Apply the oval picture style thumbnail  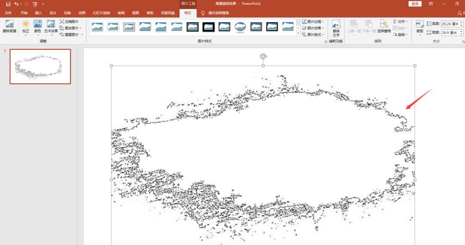[x=240, y=27]
